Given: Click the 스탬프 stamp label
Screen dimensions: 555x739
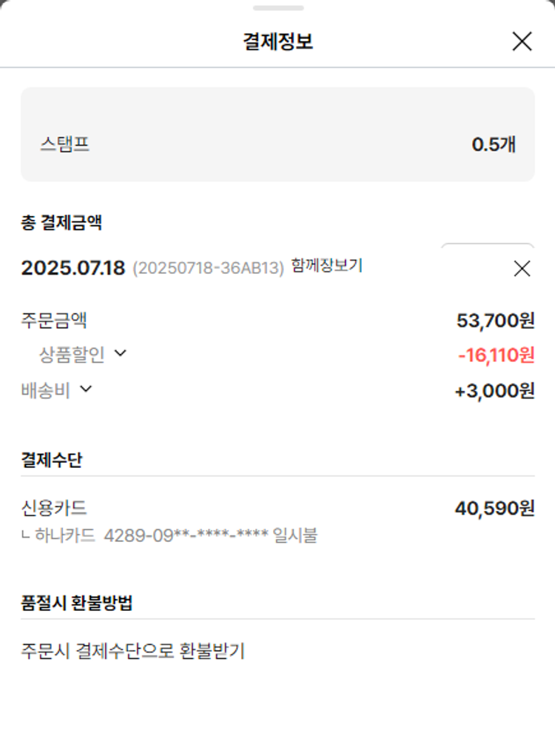Looking at the screenshot, I should [65, 144].
